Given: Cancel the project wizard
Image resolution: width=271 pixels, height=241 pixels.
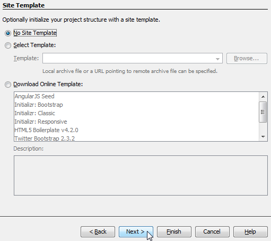Looking at the screenshot, I should click(x=212, y=231).
